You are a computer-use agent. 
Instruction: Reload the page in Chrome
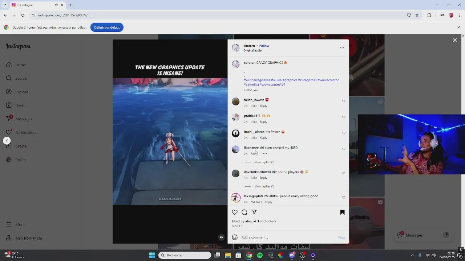[x=23, y=15]
